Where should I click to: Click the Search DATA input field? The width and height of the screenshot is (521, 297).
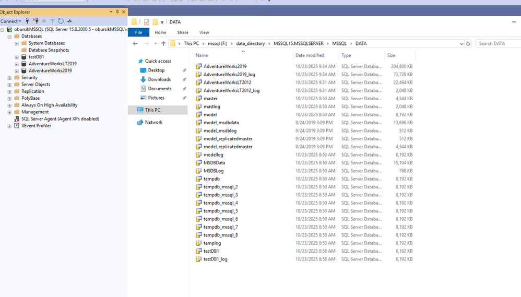[499, 44]
